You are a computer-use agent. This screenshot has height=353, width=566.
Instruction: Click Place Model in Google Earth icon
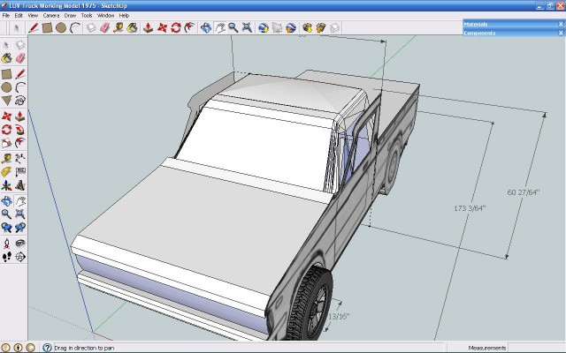(x=291, y=27)
